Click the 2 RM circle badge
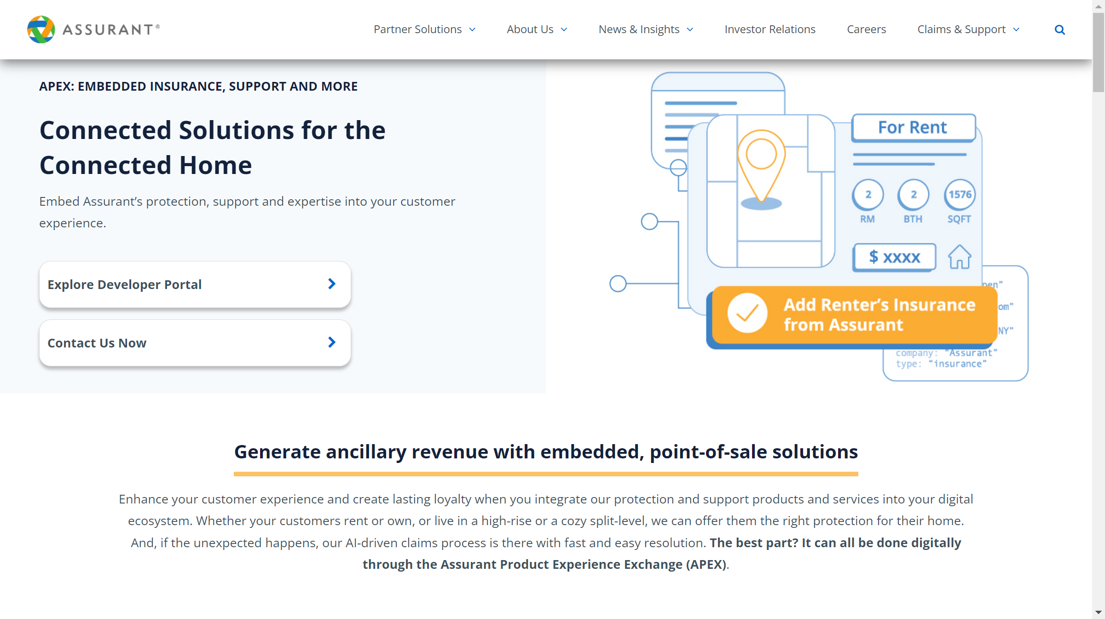Screen dimensions: 1105x619 click(868, 195)
